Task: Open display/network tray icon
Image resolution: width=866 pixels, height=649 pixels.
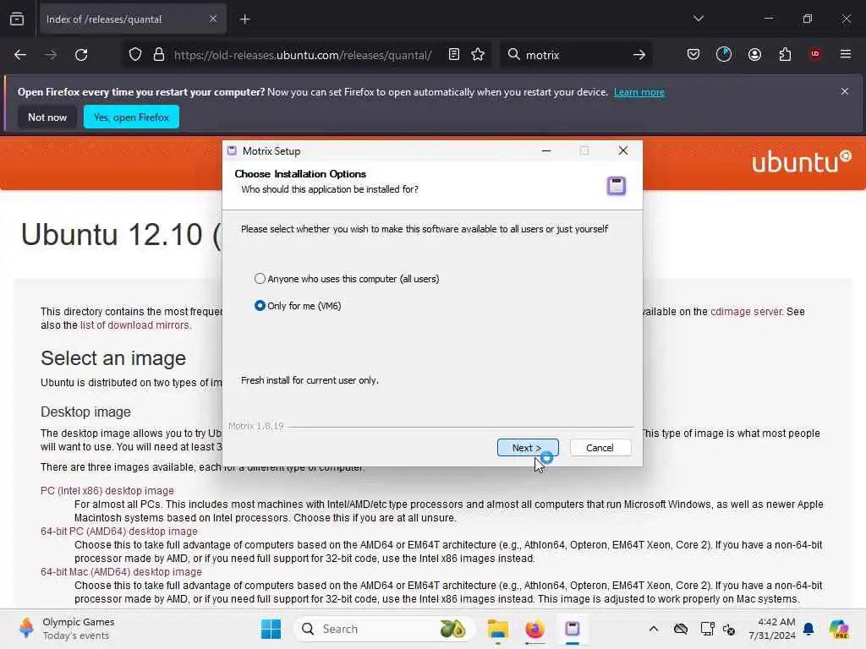Action: coord(707,629)
